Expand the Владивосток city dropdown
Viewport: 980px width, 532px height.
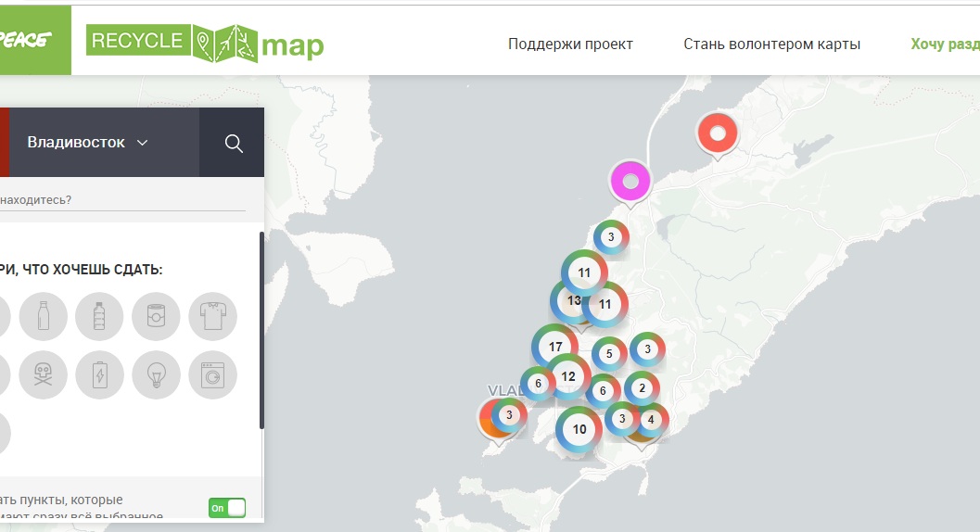[87, 143]
